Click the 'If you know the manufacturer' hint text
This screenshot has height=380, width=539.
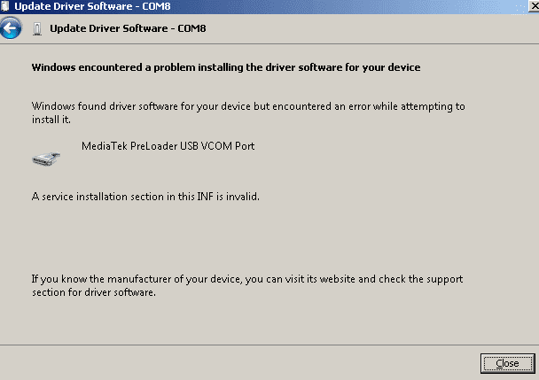click(247, 279)
